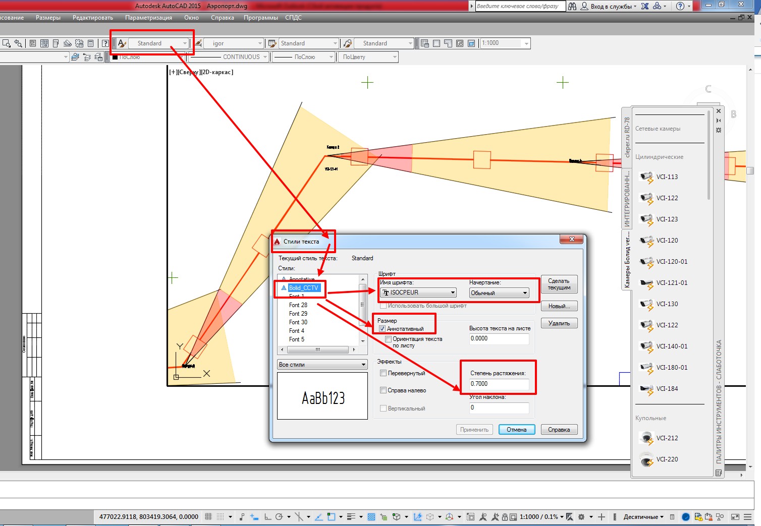The image size is (761, 526).
Task: Uncheck the Аннотативный checkbox
Action: pyautogui.click(x=383, y=329)
